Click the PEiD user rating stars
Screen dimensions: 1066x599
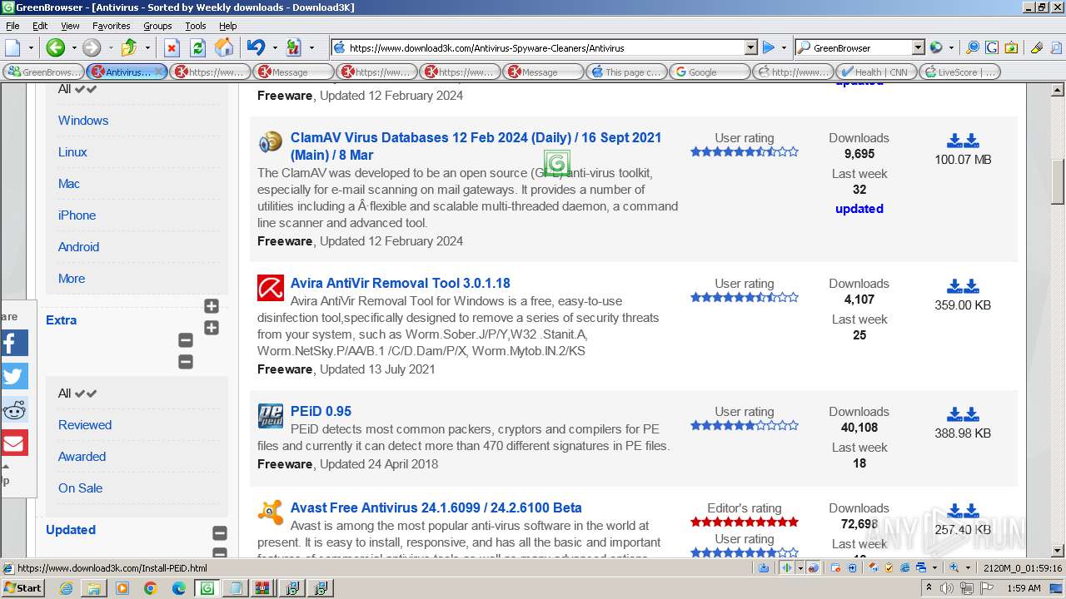[x=745, y=426]
